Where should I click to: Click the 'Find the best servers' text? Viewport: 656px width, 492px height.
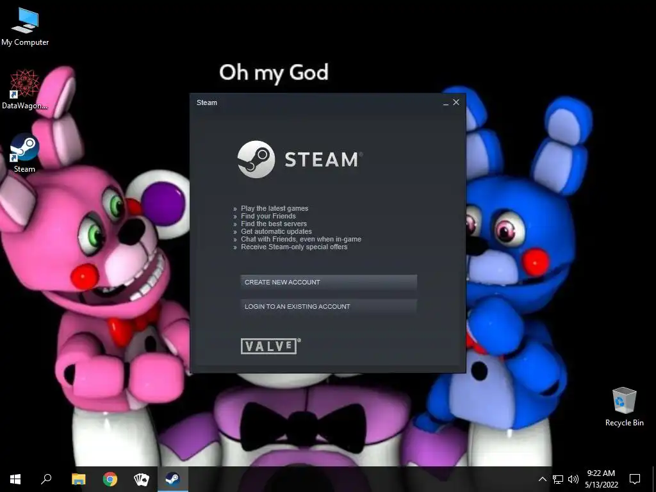274,224
